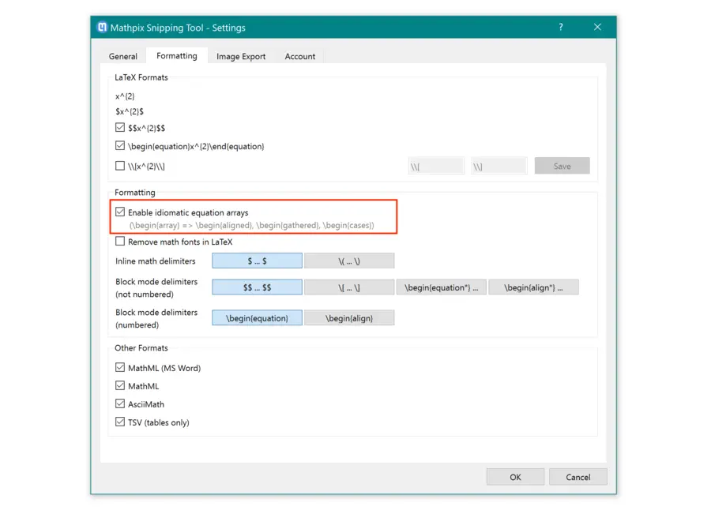Switch to the General tab
The height and width of the screenshot is (514, 711).
tap(123, 56)
